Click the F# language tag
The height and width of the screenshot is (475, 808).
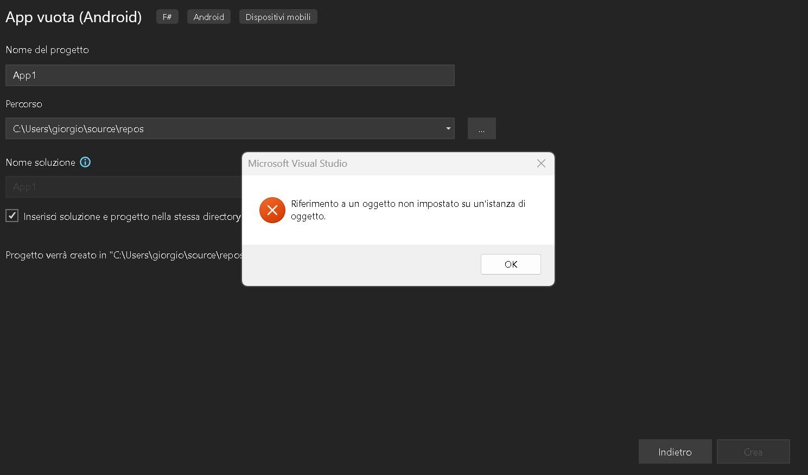point(167,17)
